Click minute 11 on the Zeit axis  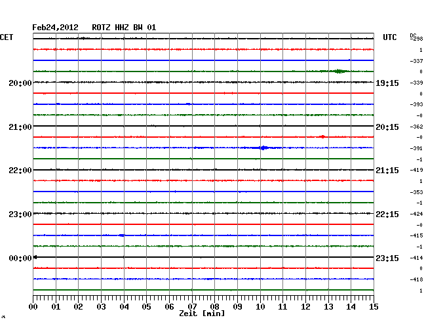click(282, 306)
